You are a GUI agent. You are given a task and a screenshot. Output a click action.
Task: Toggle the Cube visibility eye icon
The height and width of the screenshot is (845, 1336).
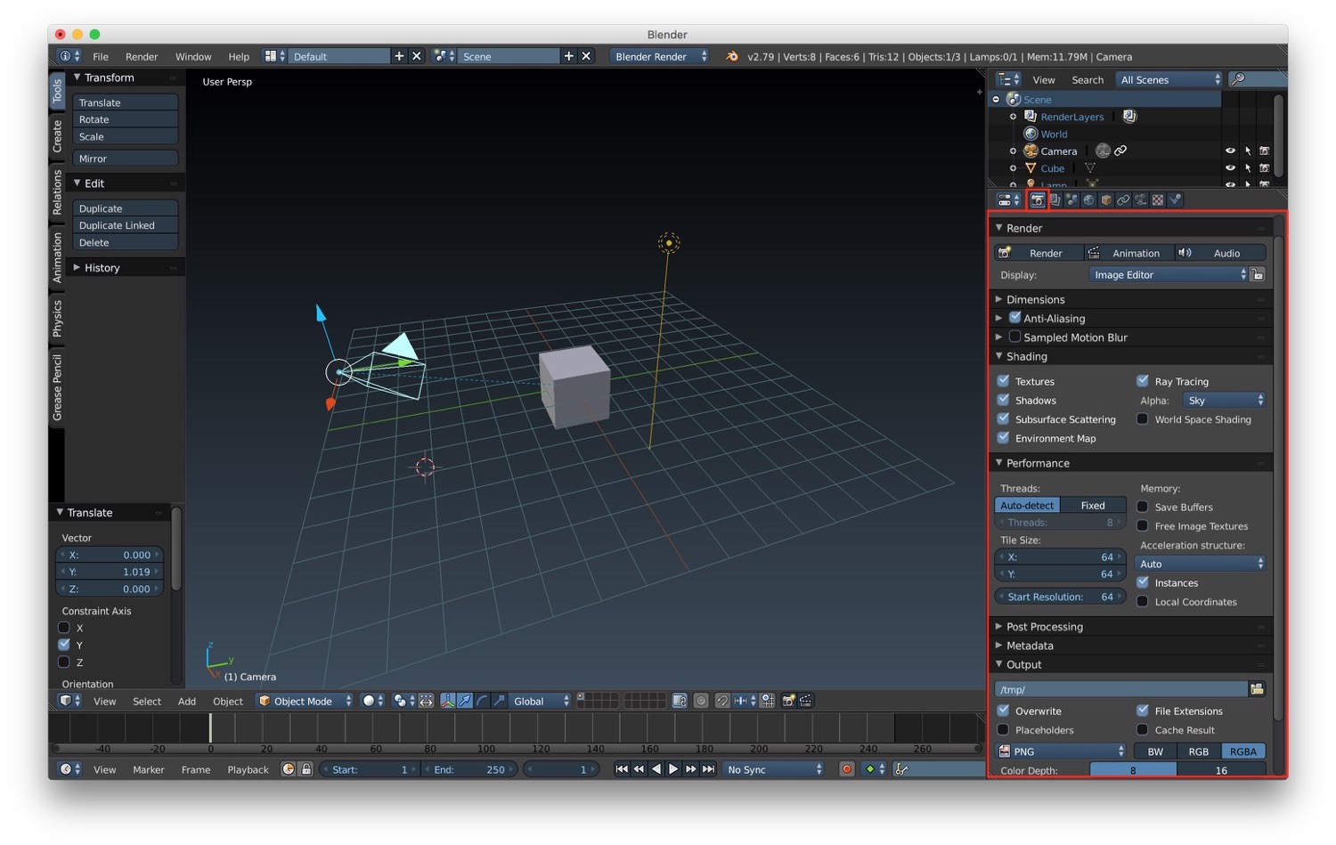(1230, 168)
